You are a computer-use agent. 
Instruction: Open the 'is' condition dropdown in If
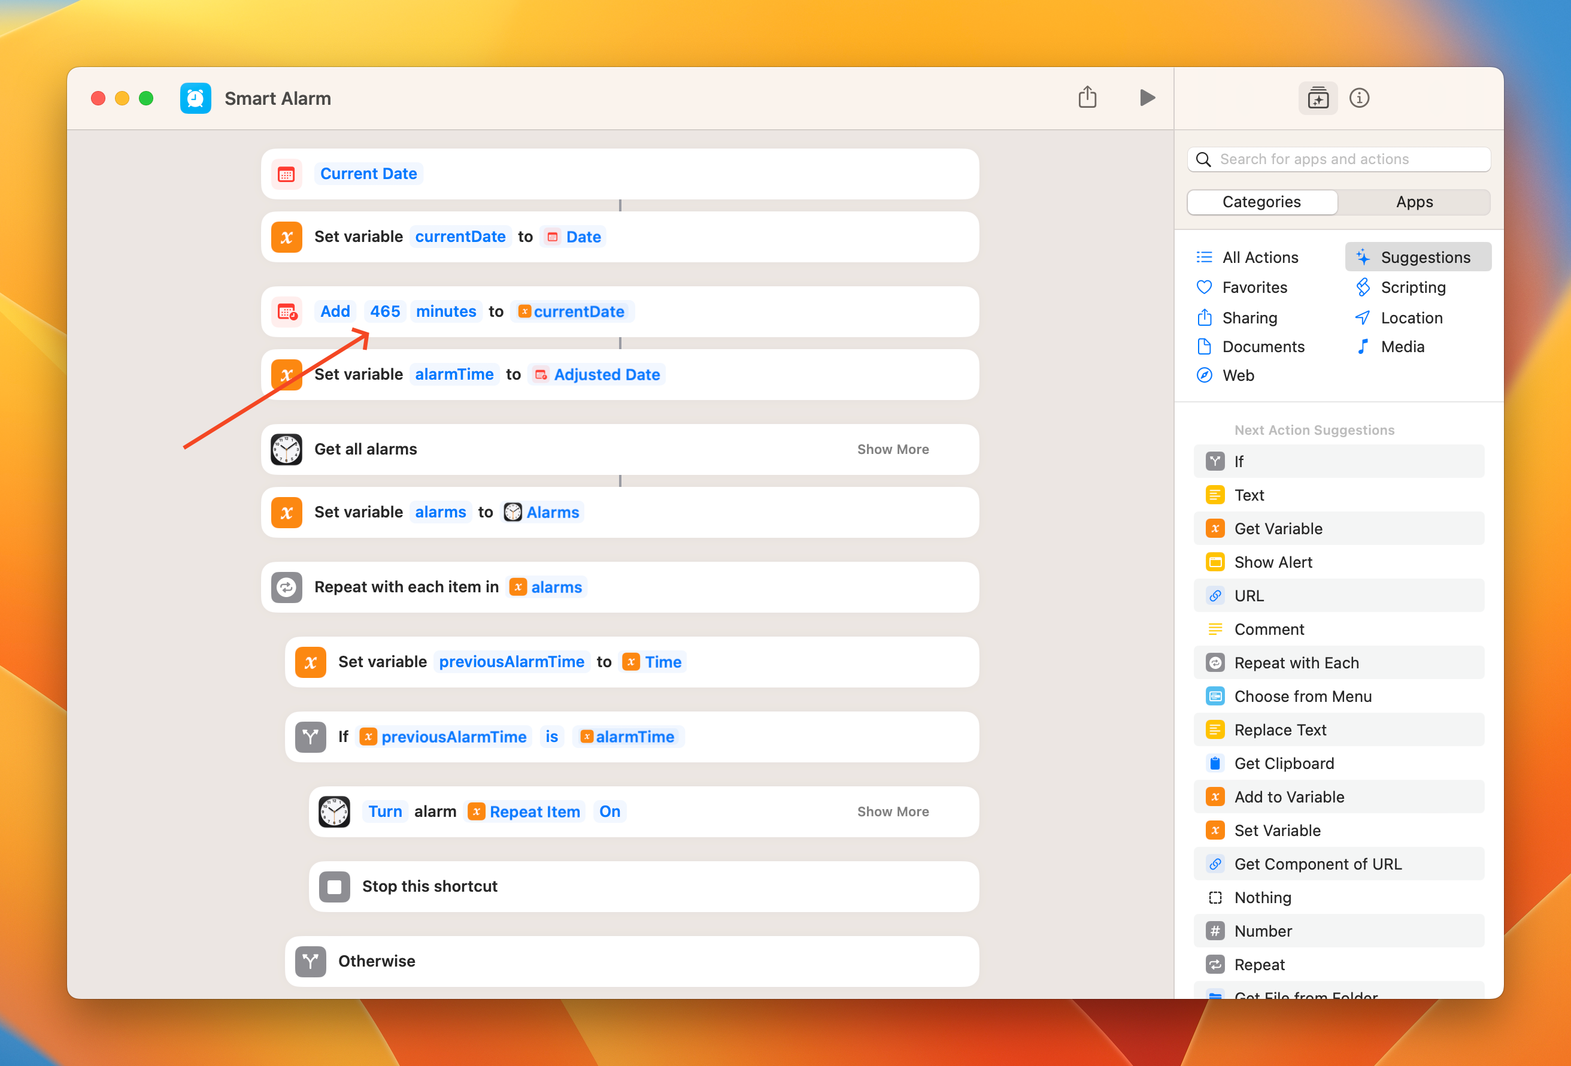[551, 737]
